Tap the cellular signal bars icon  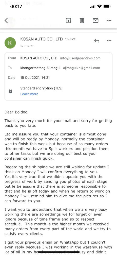click(93, 7)
